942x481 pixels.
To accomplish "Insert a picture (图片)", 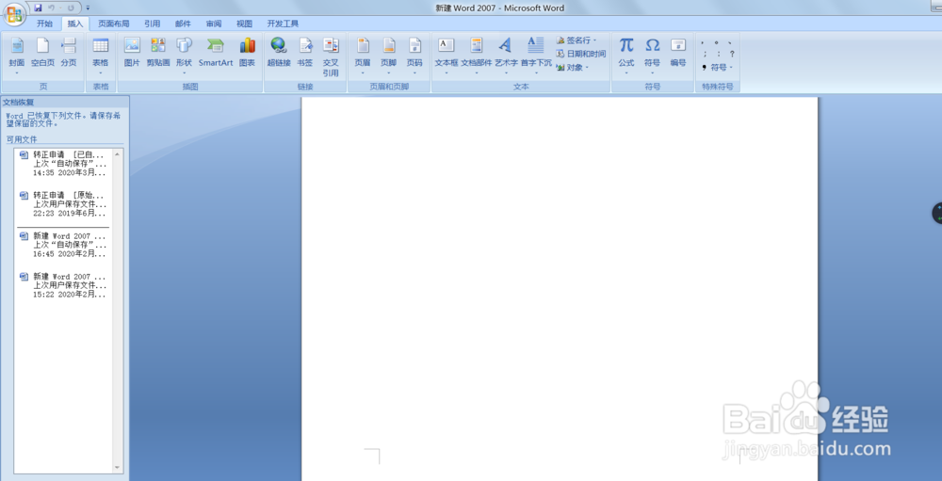I will 132,53.
